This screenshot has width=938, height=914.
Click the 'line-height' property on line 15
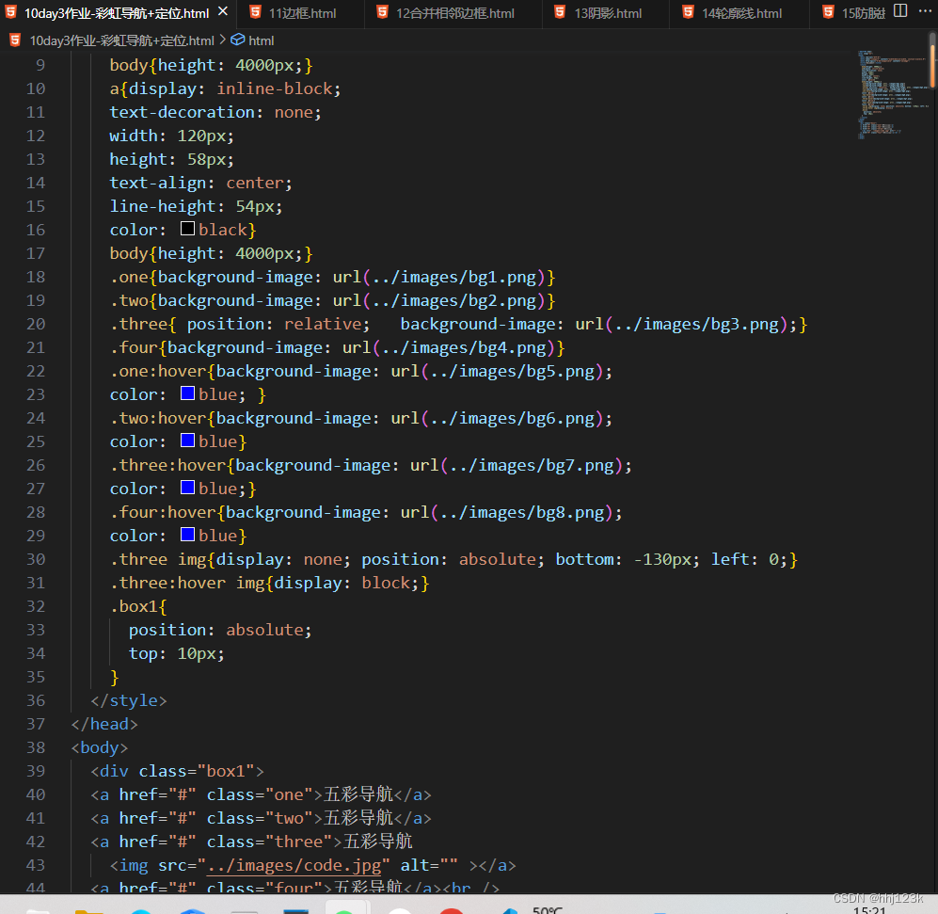point(162,206)
